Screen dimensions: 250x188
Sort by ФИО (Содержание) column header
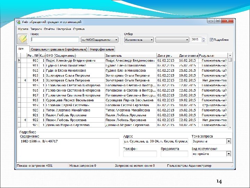click(75, 55)
